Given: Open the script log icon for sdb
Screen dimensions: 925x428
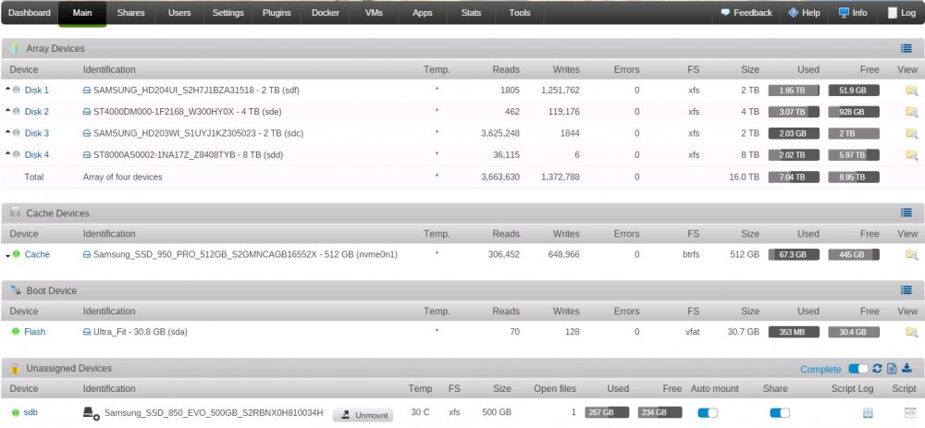Looking at the screenshot, I should (868, 413).
